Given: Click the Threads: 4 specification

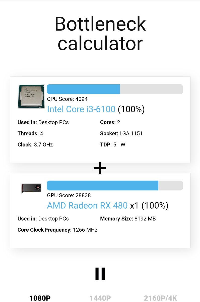Looking at the screenshot, I should tap(30, 133).
